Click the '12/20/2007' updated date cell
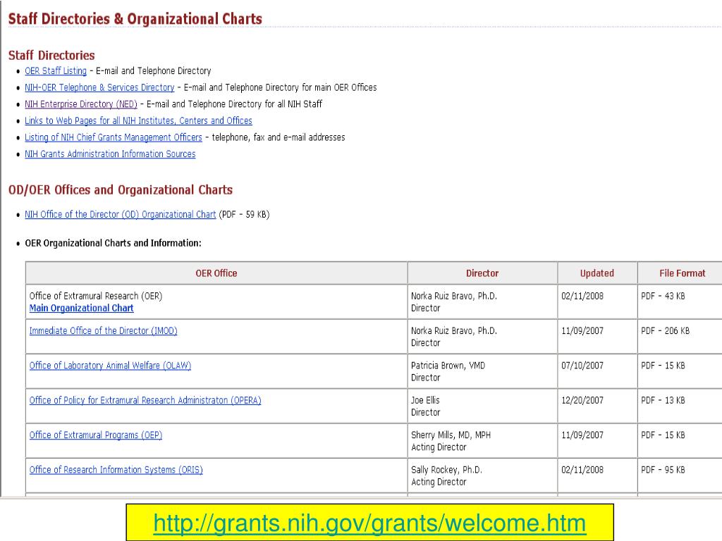722x541 pixels. [597, 406]
